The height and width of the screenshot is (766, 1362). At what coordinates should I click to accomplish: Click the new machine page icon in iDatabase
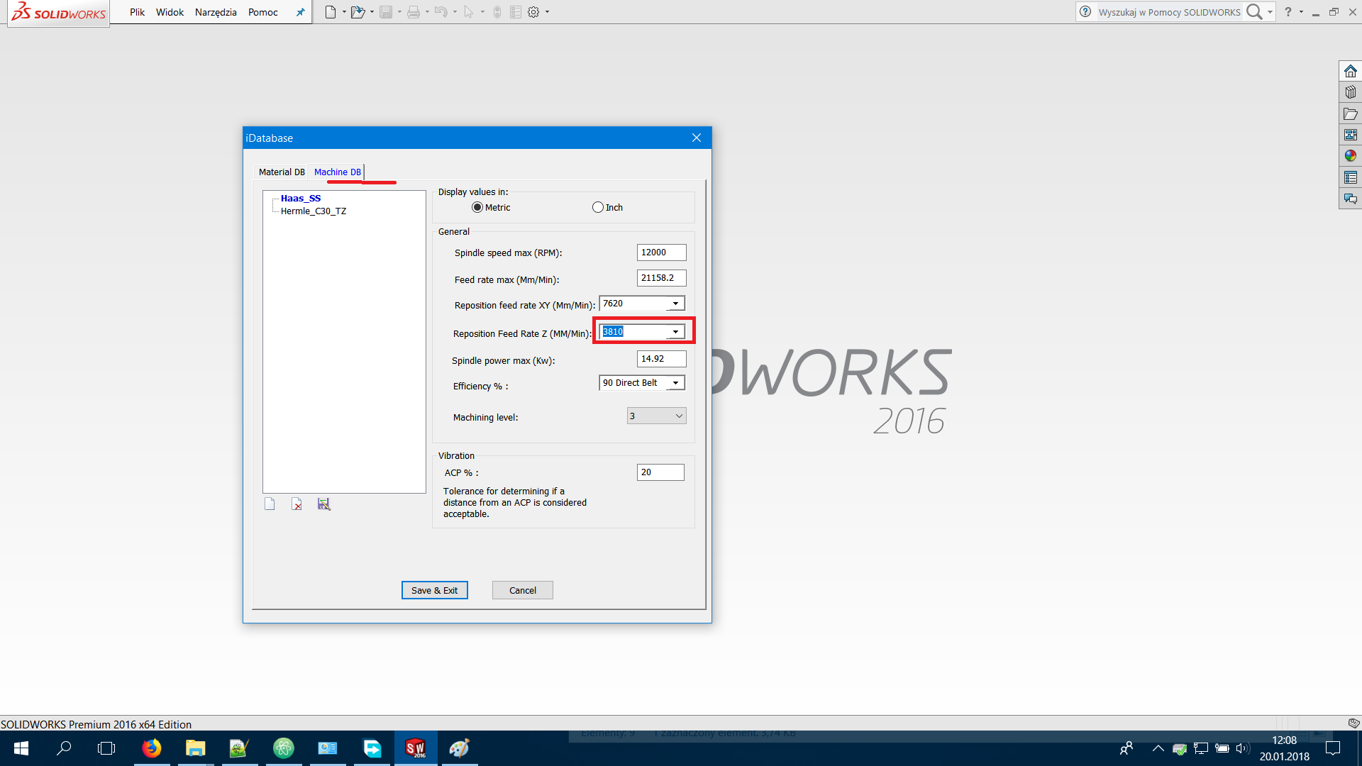point(270,504)
